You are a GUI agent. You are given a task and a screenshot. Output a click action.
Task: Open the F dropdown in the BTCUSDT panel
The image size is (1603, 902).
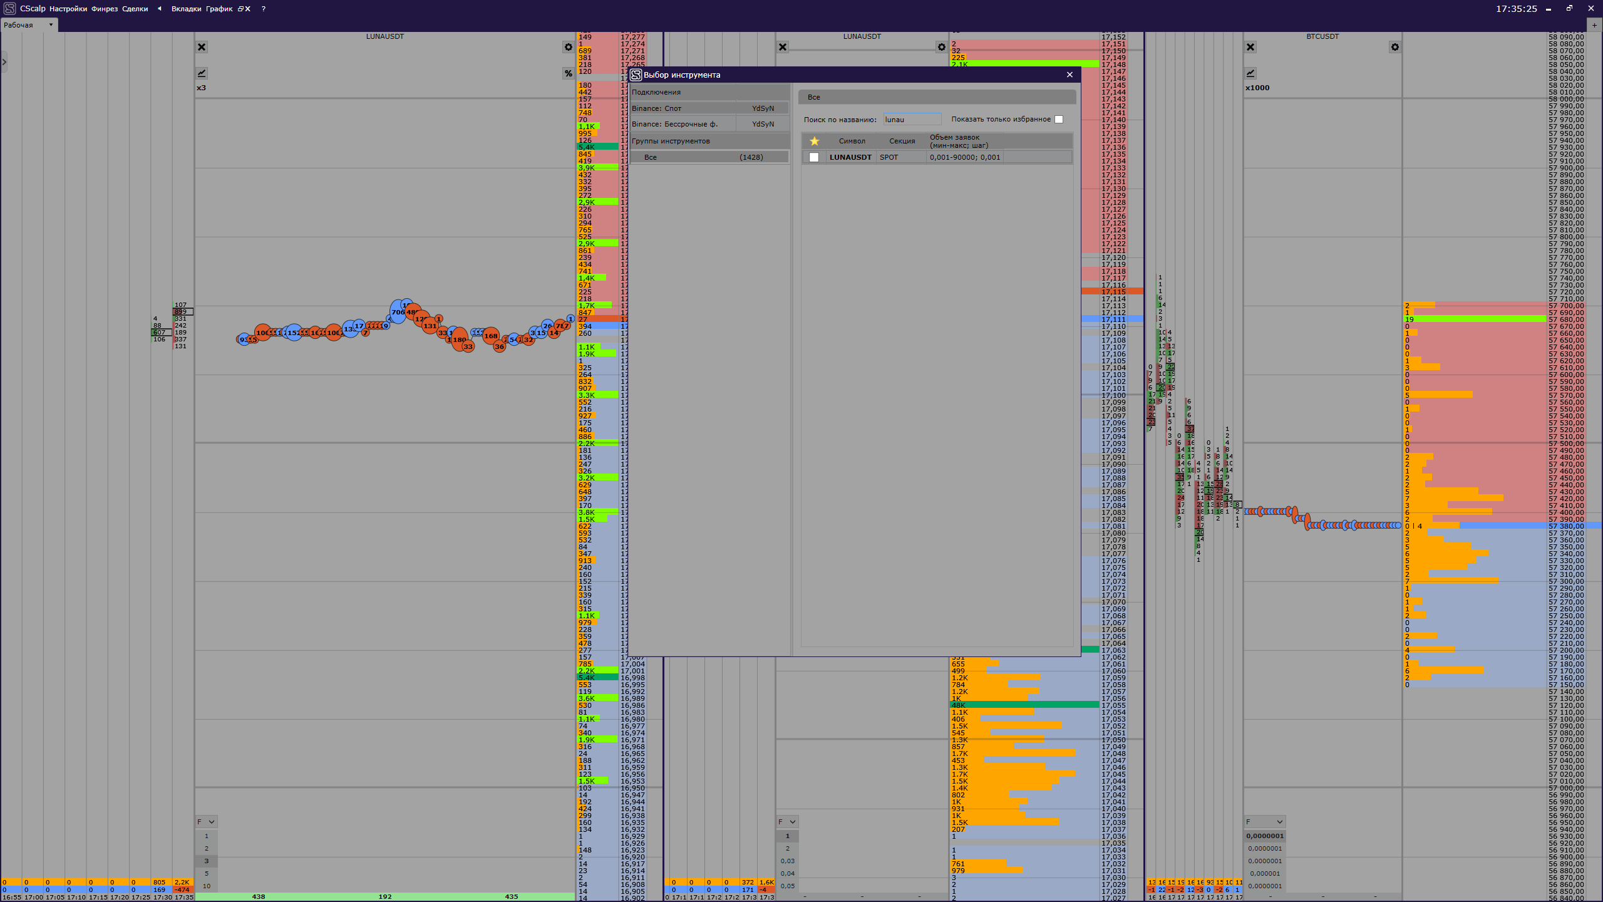coord(1265,822)
